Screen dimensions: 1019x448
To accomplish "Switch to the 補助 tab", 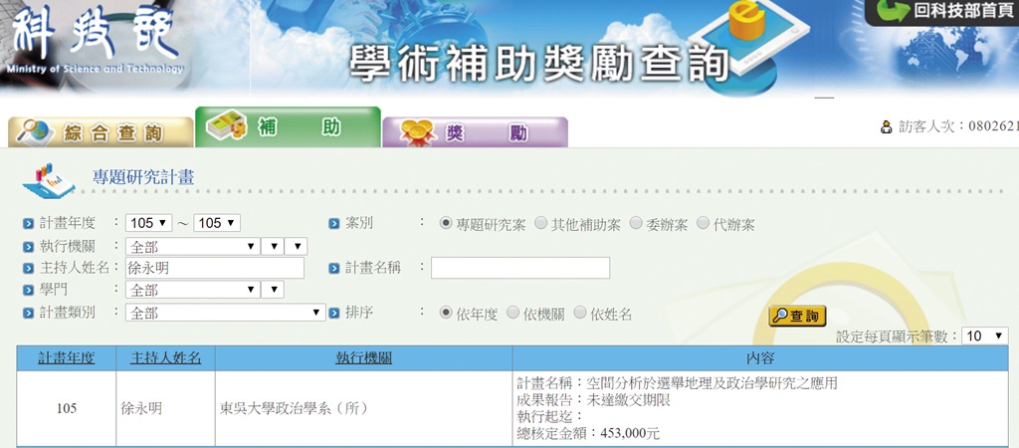I will point(288,126).
